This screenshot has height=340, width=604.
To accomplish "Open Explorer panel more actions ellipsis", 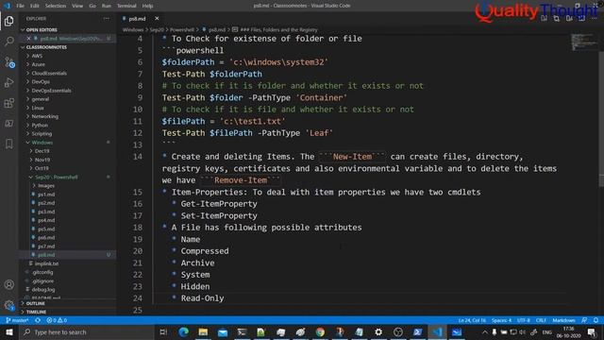I will point(107,19).
